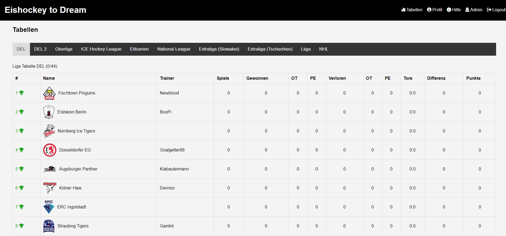This screenshot has width=506, height=236.
Task: Select the ICE Hockey League tab
Action: [x=101, y=49]
